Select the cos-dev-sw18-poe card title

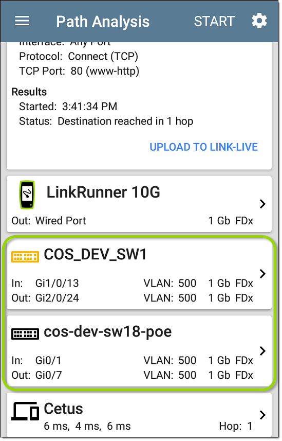point(107,332)
